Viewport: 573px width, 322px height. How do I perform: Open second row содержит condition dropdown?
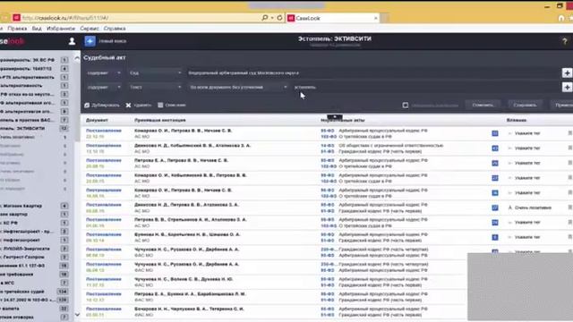point(104,88)
